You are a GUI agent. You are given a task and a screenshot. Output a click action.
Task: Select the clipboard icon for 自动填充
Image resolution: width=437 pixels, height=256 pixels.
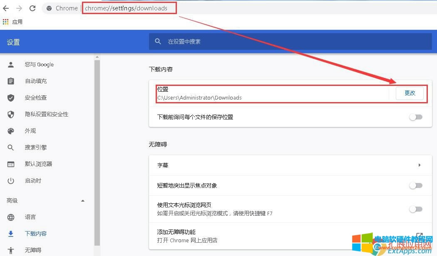point(11,81)
